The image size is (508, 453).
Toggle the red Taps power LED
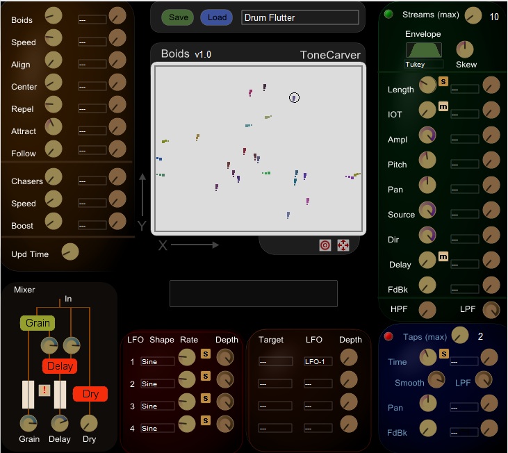[x=388, y=336]
